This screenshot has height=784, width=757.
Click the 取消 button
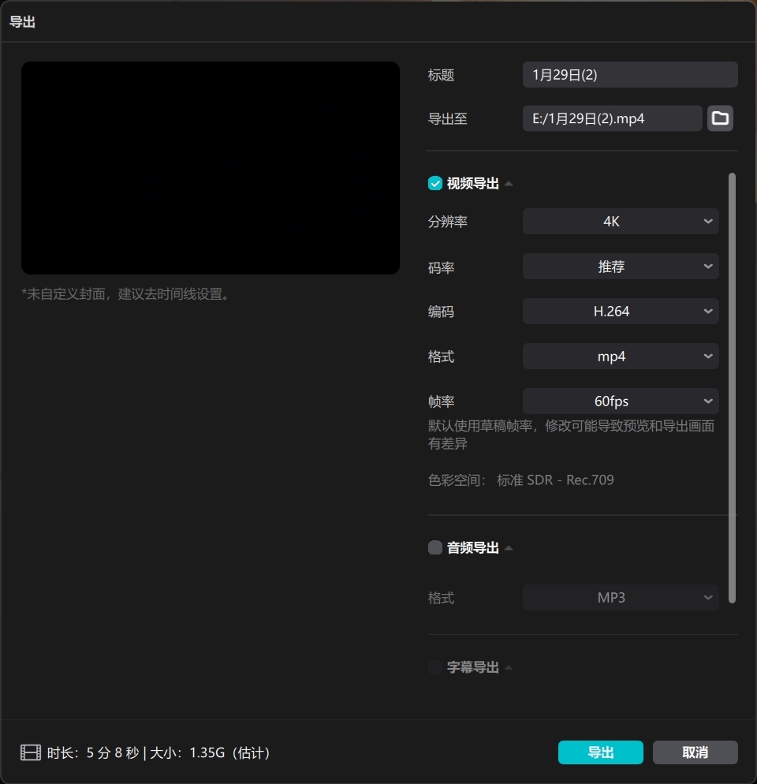point(695,752)
